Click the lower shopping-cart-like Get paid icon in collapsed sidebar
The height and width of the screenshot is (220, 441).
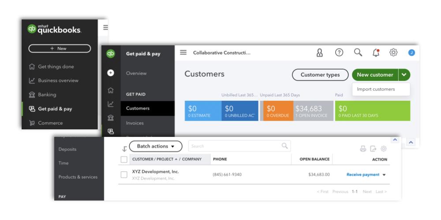pos(111,131)
